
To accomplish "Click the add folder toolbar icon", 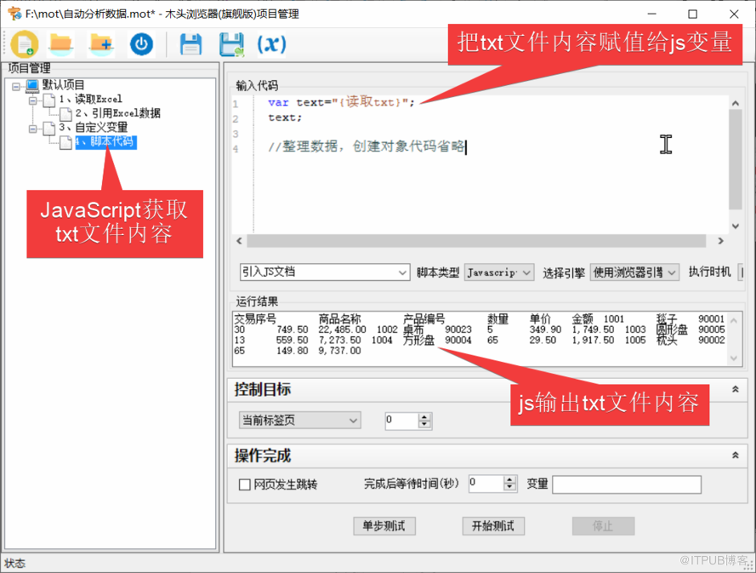I will [x=101, y=44].
